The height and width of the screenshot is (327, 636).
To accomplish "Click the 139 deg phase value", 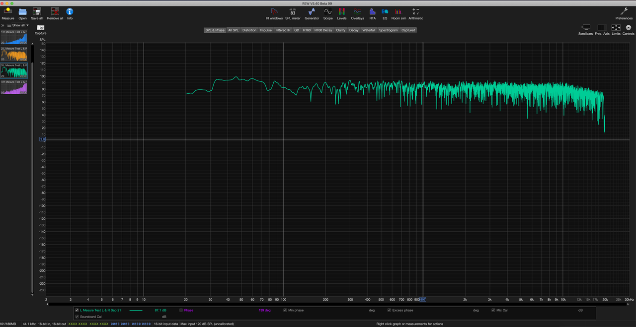I will (264, 310).
